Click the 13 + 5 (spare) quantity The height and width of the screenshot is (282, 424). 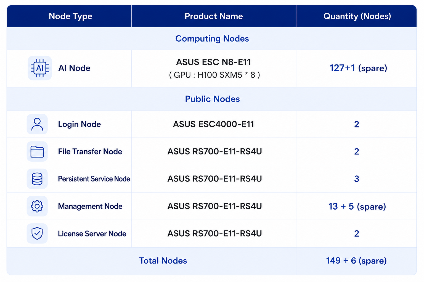[357, 206]
